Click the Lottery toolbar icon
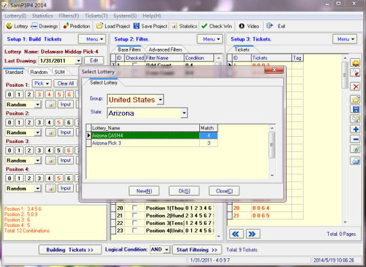This screenshot has width=366, height=267. pyautogui.click(x=9, y=26)
